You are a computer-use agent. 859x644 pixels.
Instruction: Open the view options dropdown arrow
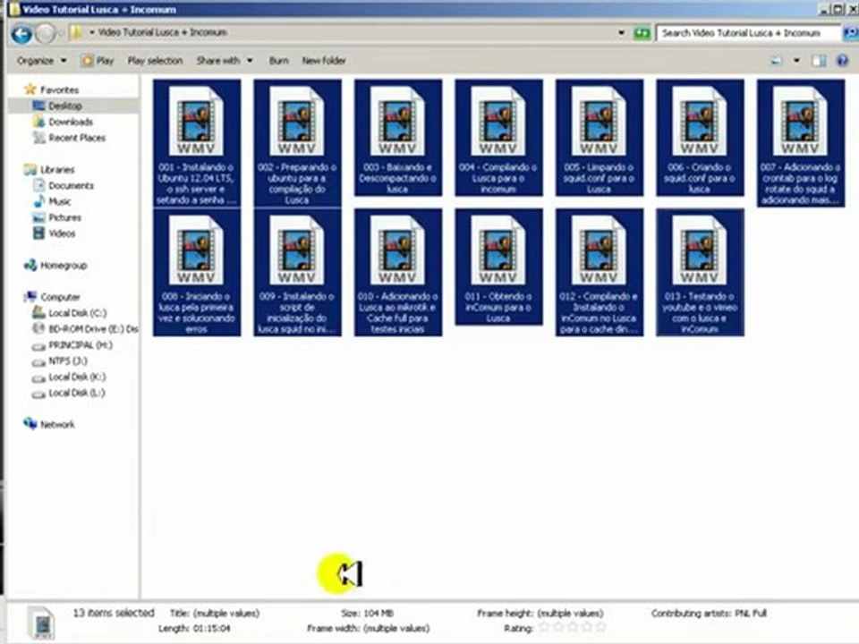pos(796,60)
